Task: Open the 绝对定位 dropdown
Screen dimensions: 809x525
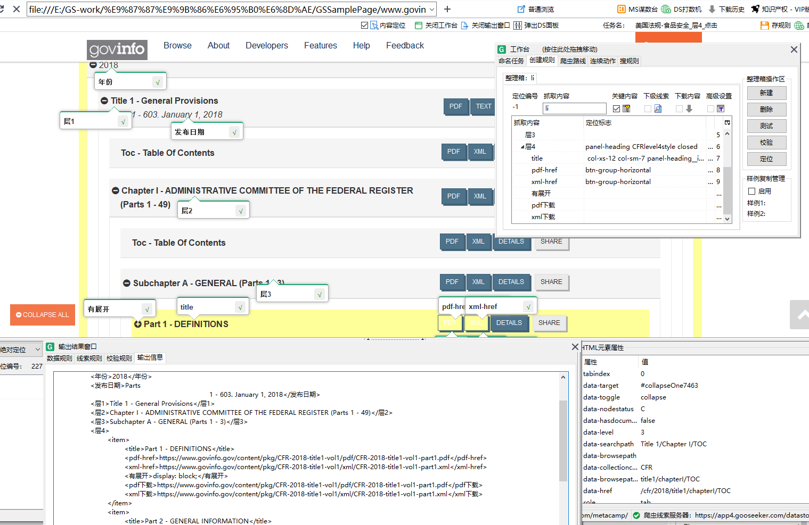Action: [37, 349]
